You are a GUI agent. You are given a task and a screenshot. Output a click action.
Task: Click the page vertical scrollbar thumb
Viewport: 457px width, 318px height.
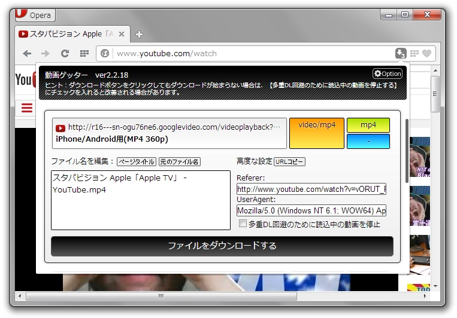tap(435, 94)
